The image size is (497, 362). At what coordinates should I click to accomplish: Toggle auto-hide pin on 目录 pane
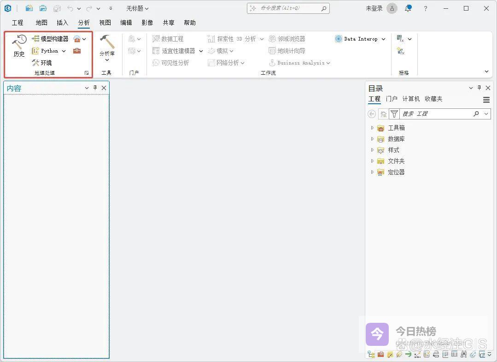click(479, 88)
